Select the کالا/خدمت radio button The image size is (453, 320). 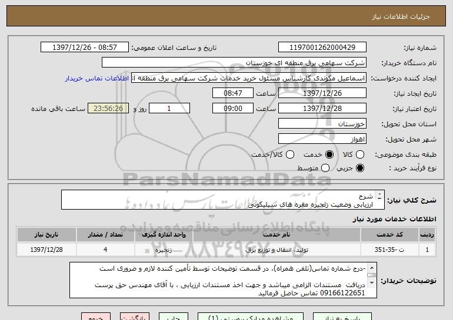(290, 154)
